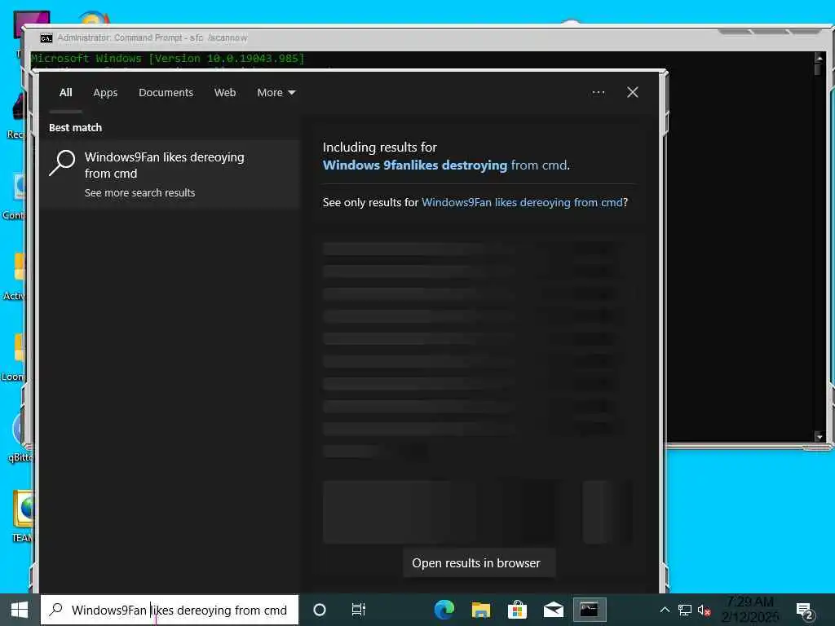Screen dimensions: 835x626
Task: Switch to the Apps search tab
Action: pyautogui.click(x=105, y=93)
